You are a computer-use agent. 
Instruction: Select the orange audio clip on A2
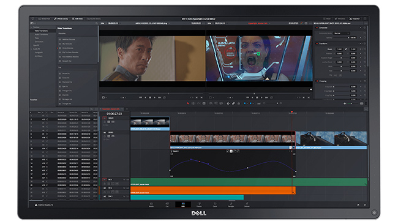point(213,190)
